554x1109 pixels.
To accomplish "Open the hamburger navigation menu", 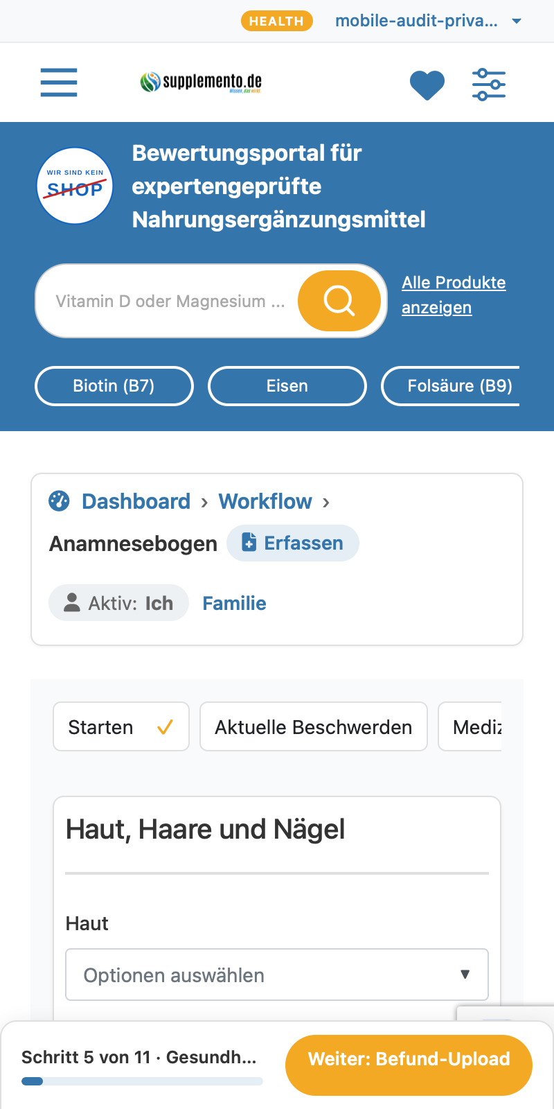I will [x=59, y=82].
